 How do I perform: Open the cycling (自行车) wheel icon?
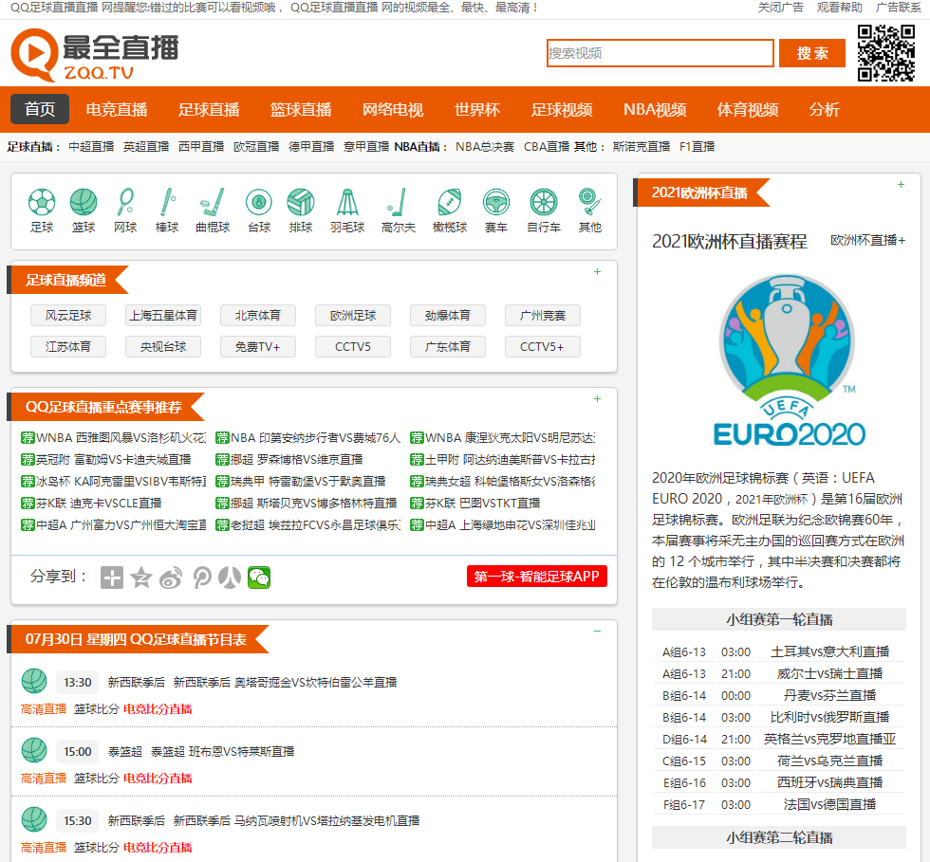[x=543, y=202]
